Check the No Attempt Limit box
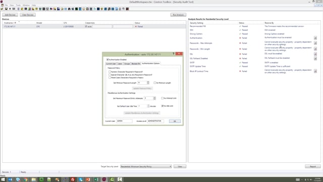The height and width of the screenshot is (182, 323). pos(163,98)
